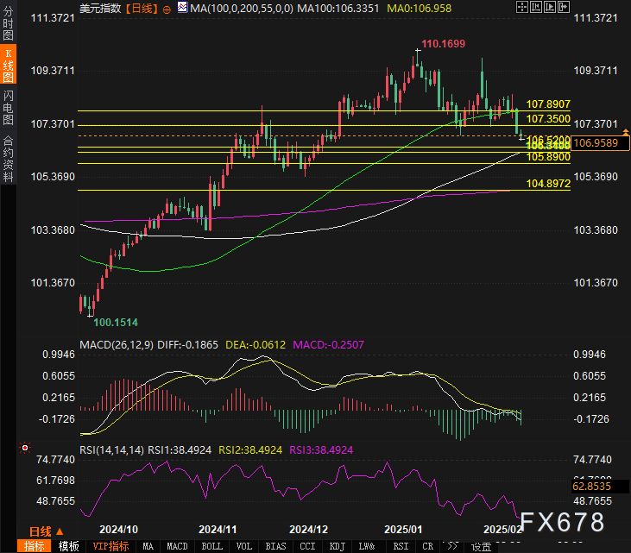Viewport: 631px width, 553px height.
Task: Click the 110.1699 high price marker
Action: point(443,43)
